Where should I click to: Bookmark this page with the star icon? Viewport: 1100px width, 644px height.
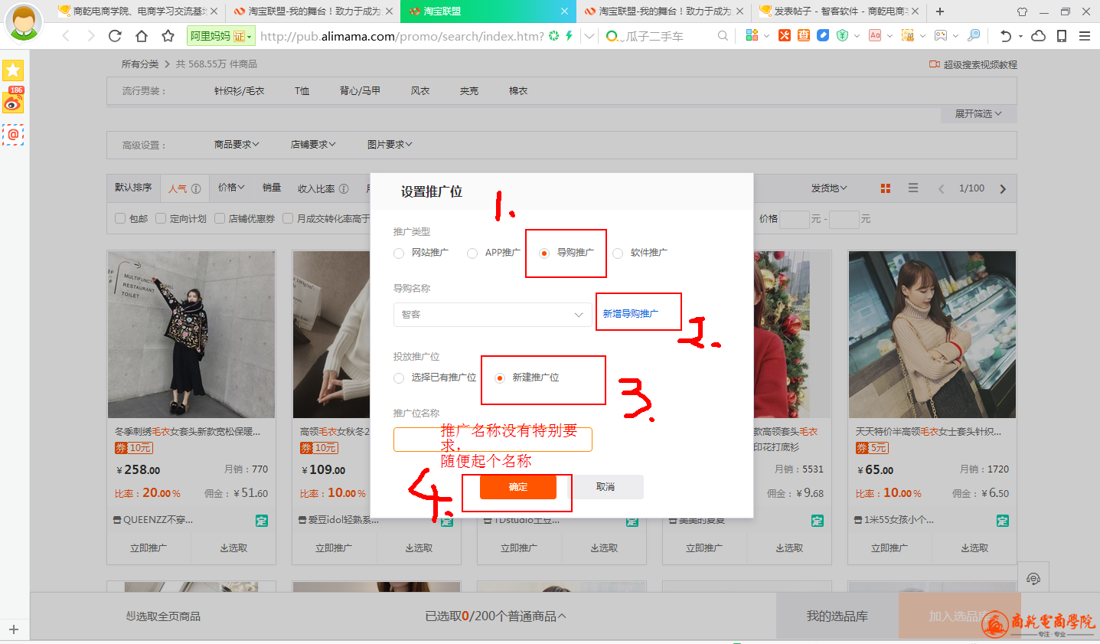click(x=168, y=36)
